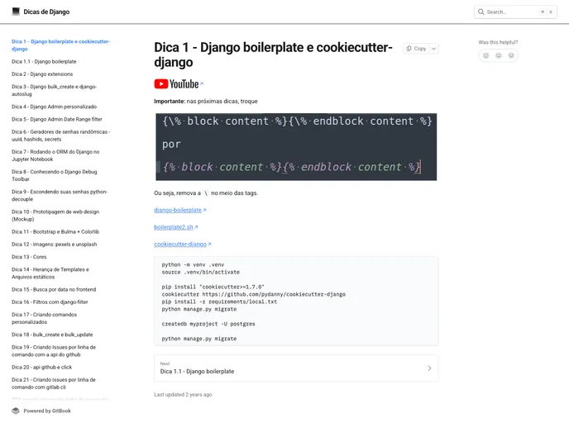This screenshot has width=569, height=423.
Task: Select Dica 1 - Django boilerplate e cookiecutter-django in sidebar
Action: pyautogui.click(x=60, y=45)
